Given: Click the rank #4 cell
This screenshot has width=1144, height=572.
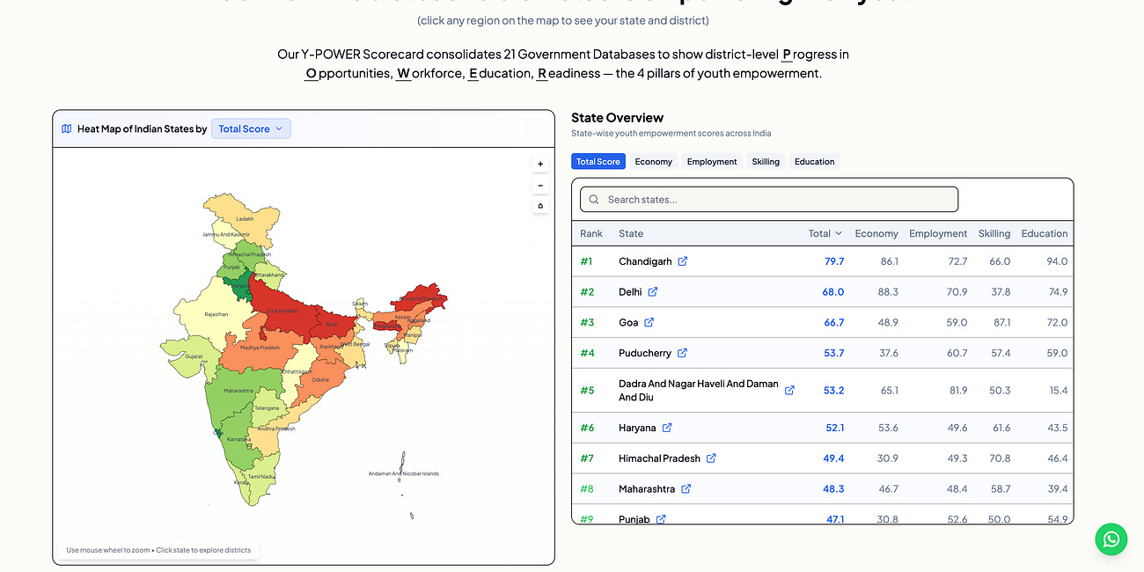Looking at the screenshot, I should (x=588, y=353).
